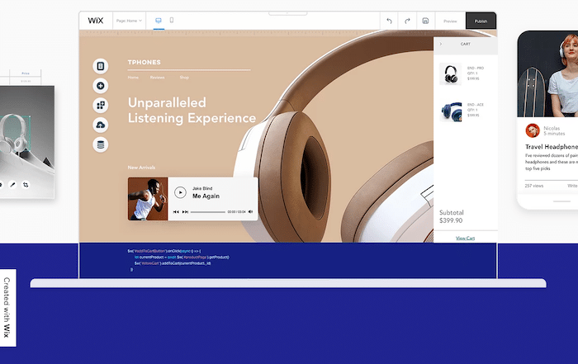Save the site with the floppy disk icon
Screen dimensions: 578x364
coord(425,21)
